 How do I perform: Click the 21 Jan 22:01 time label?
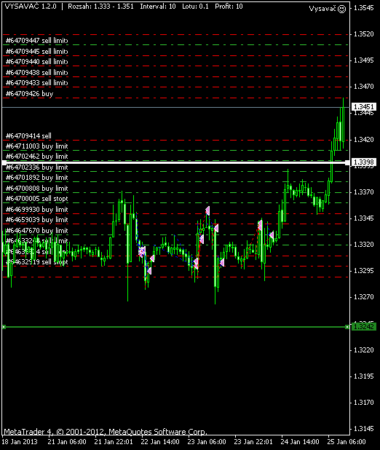(114, 442)
